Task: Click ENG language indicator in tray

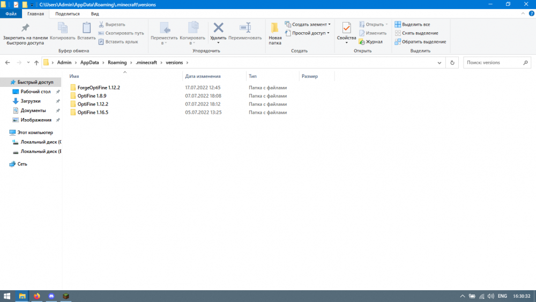Action: click(x=502, y=296)
